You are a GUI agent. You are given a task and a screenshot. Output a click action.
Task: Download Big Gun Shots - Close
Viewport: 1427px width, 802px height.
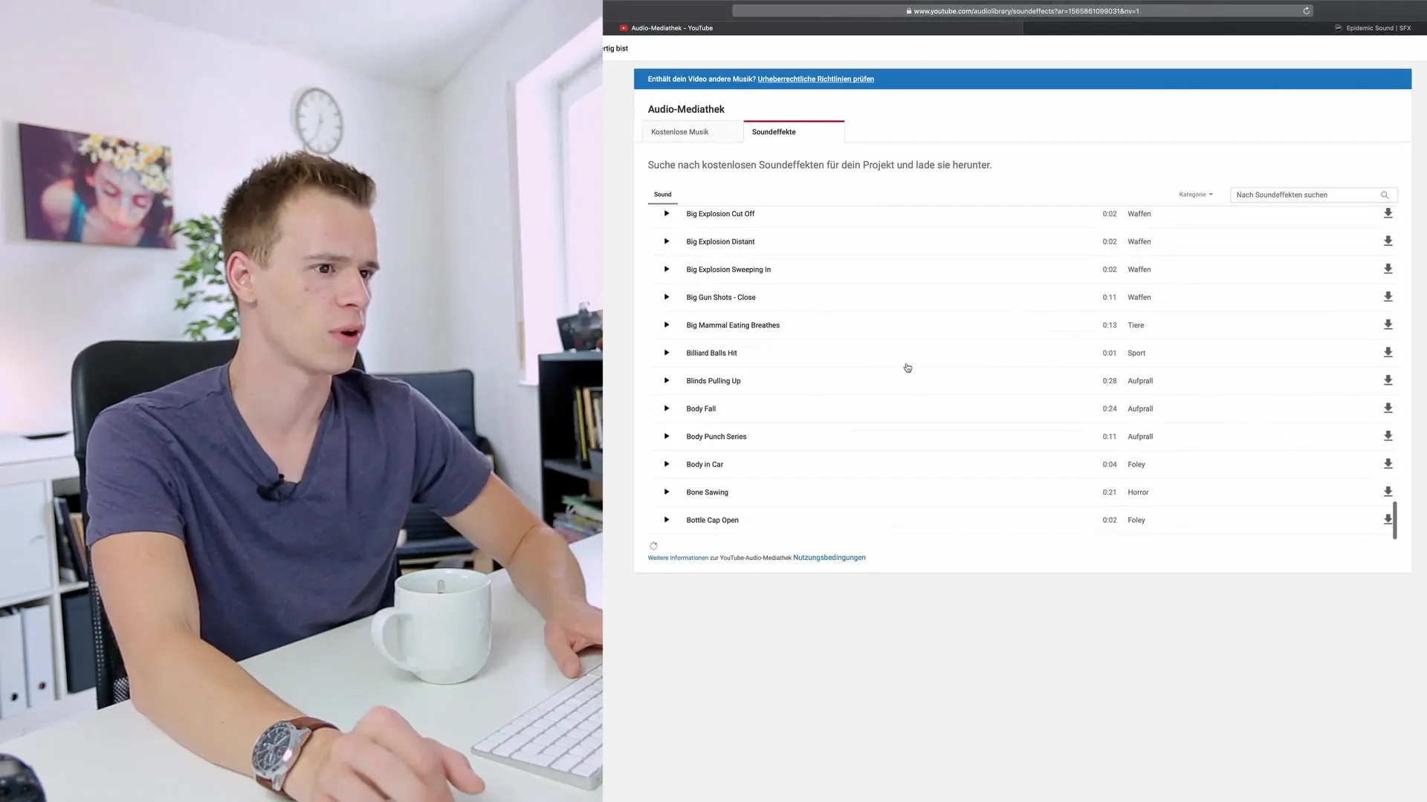[x=1388, y=297]
